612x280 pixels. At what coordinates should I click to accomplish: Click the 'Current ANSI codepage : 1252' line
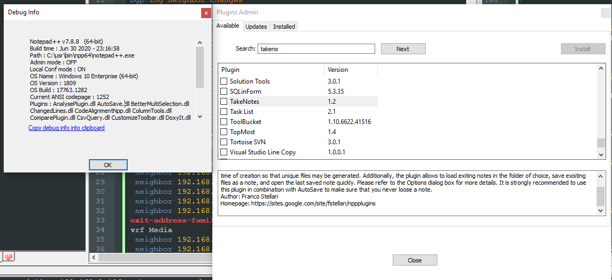69,97
